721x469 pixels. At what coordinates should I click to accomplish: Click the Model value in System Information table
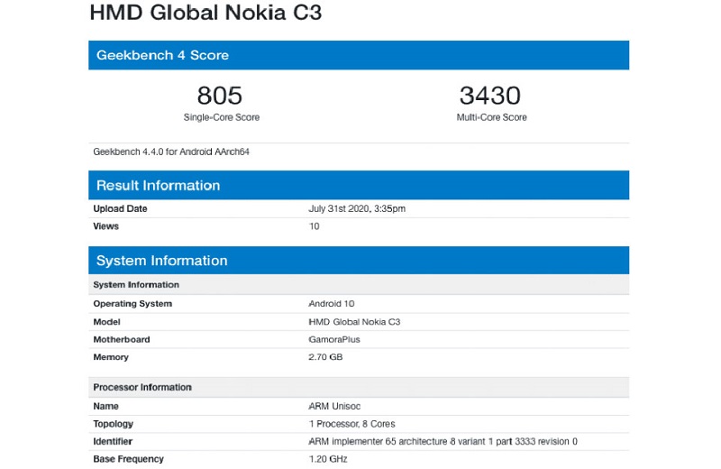(354, 322)
